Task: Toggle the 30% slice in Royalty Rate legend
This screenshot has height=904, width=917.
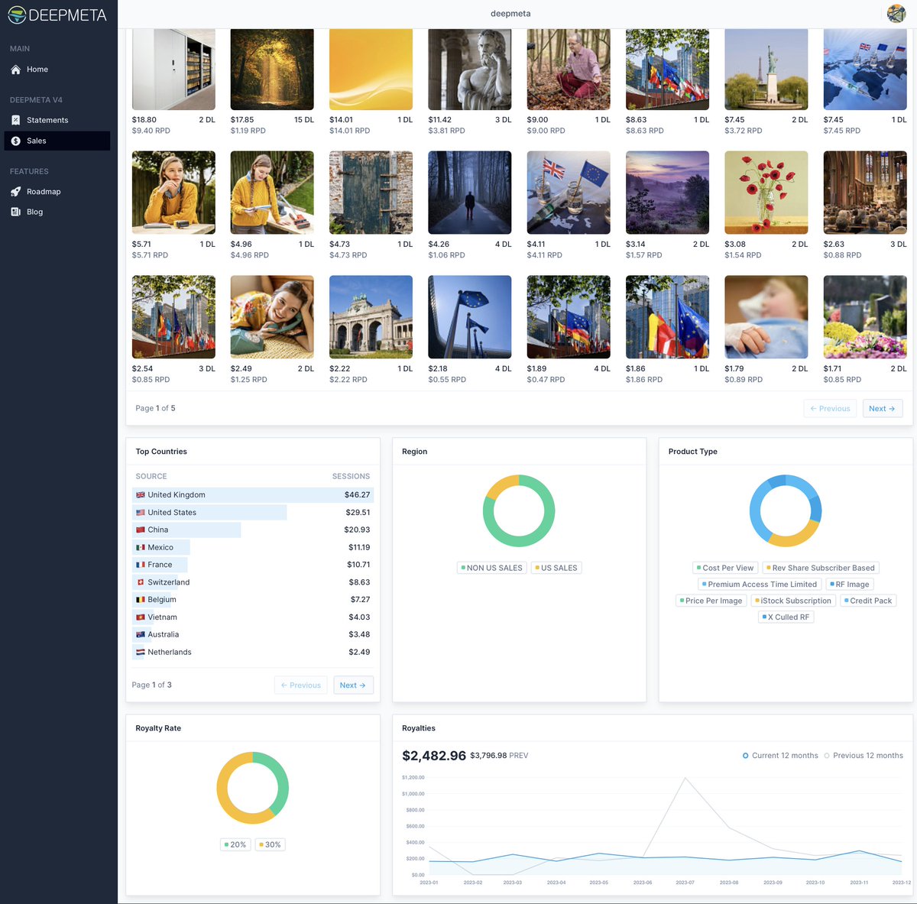Action: coord(269,844)
